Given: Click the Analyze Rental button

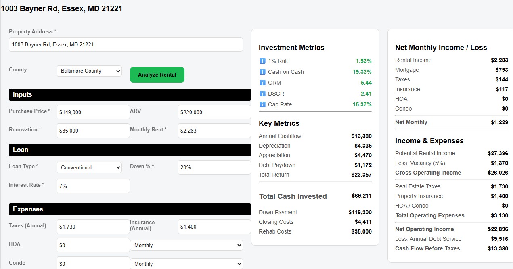Looking at the screenshot, I should pyautogui.click(x=157, y=75).
